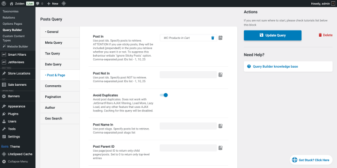Click the LiteSpeed Cache diamond icon
The image size is (337, 168).
pos(4,154)
